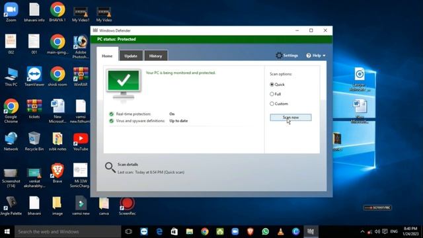Screen dimensions: 423x238
Task: Select the New Microsoft Word document icon
Action: click(58, 111)
